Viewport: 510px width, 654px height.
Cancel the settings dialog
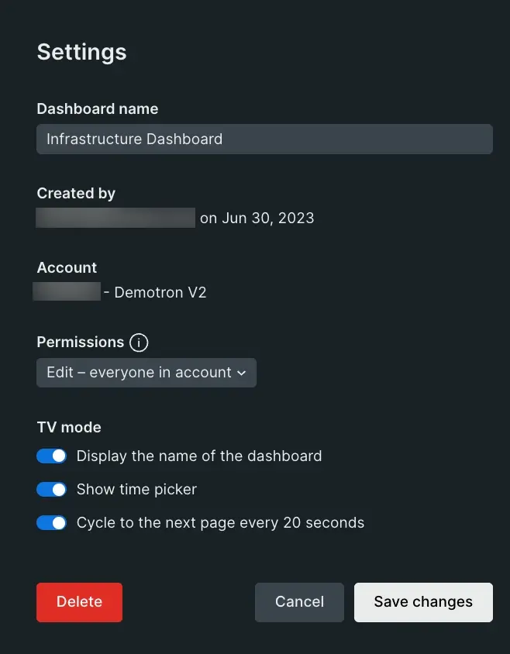pyautogui.click(x=299, y=602)
